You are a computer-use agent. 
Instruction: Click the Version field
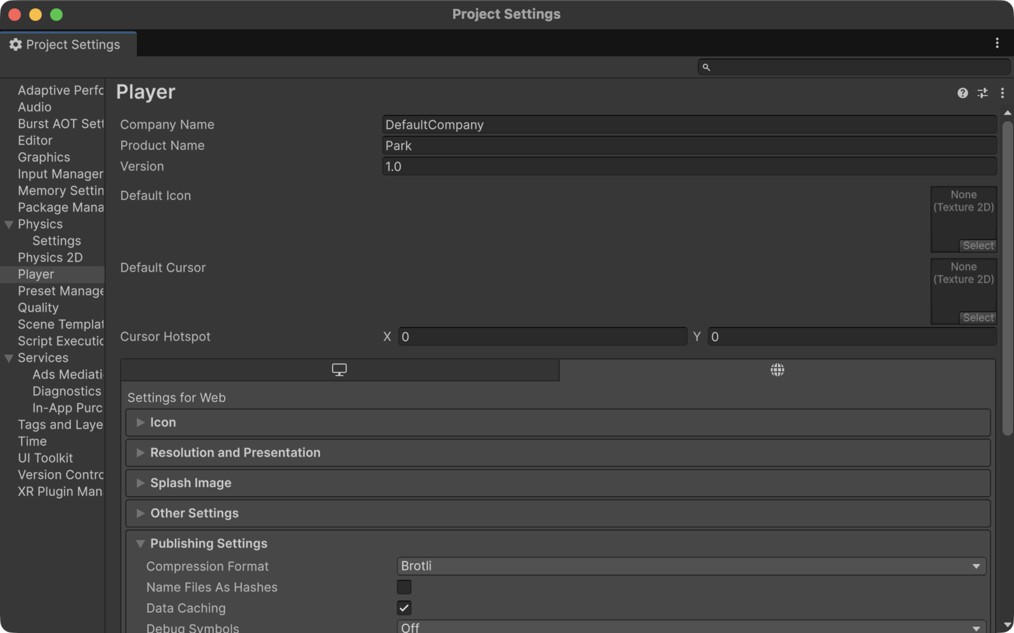point(689,167)
